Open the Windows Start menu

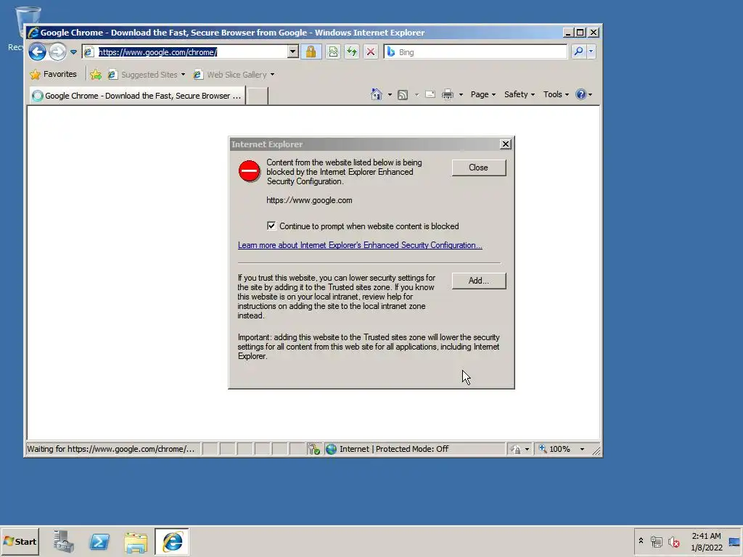point(20,541)
